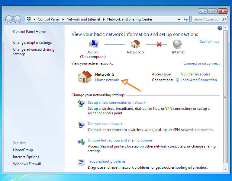Expand the recent pages dropdown arrow
The height and width of the screenshot is (181, 232).
24,20
